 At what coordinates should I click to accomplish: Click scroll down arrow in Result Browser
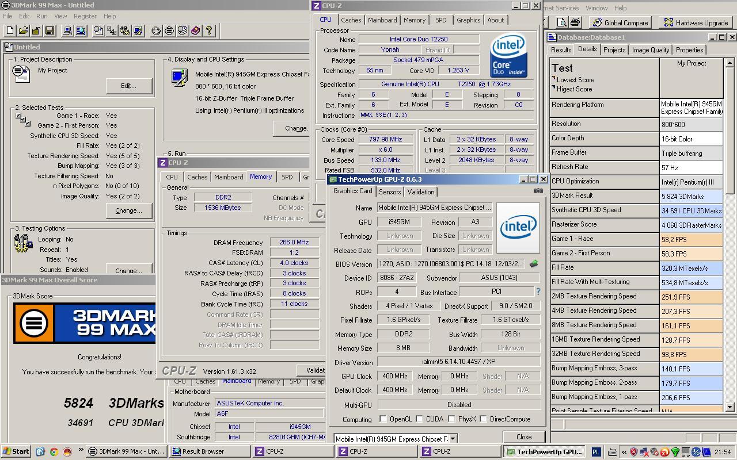[x=729, y=407]
